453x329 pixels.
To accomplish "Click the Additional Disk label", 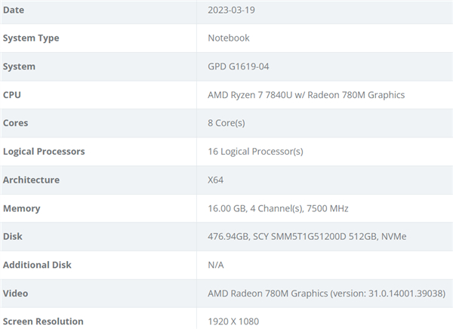I will [38, 265].
